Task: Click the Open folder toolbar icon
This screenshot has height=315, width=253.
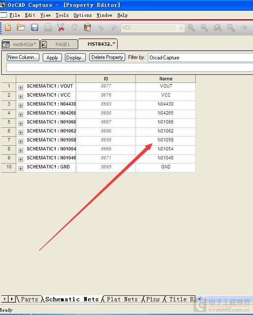Action: [x=21, y=27]
